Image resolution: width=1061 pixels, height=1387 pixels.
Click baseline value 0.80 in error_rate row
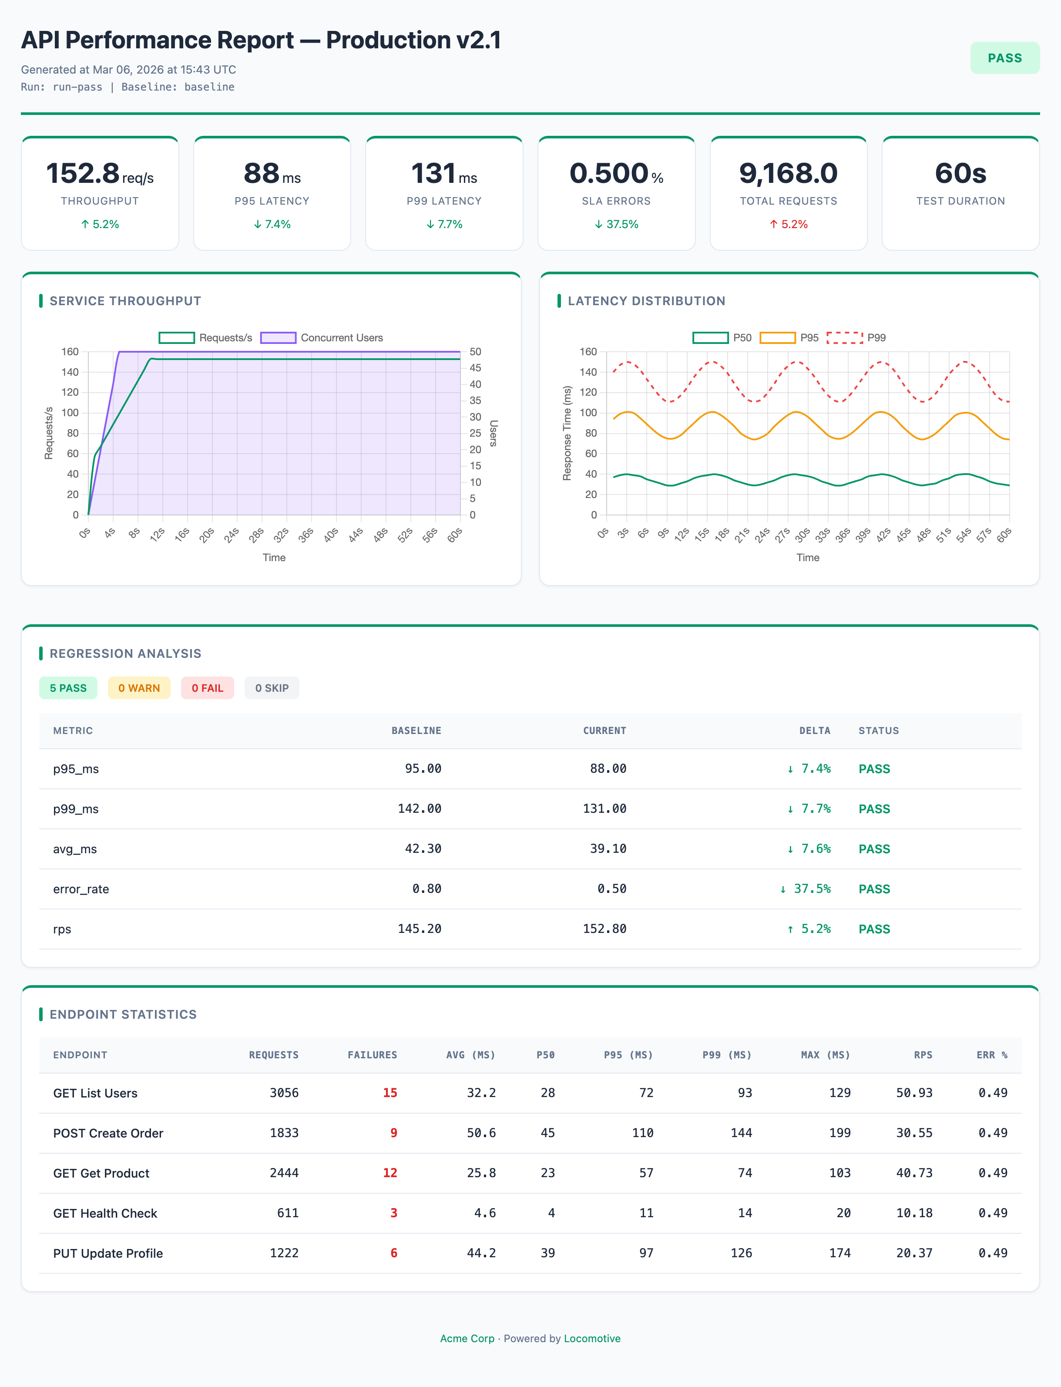[x=427, y=889]
